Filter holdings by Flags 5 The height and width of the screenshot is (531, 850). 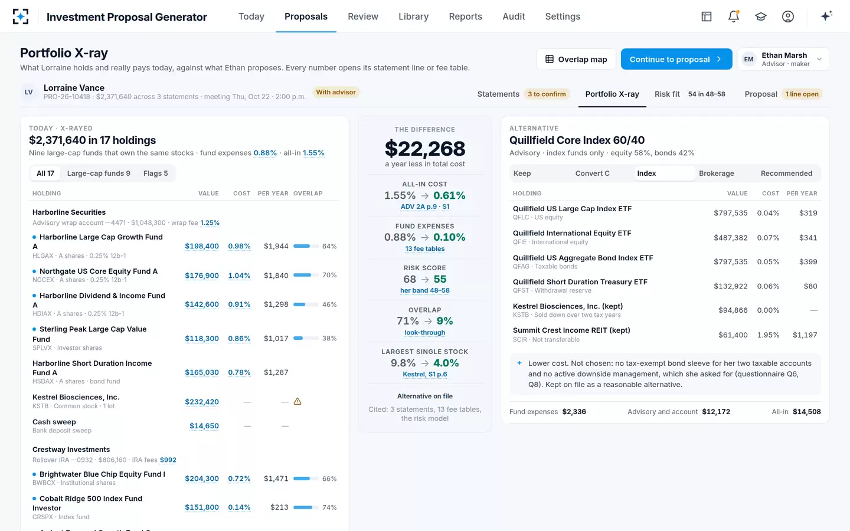pyautogui.click(x=156, y=173)
